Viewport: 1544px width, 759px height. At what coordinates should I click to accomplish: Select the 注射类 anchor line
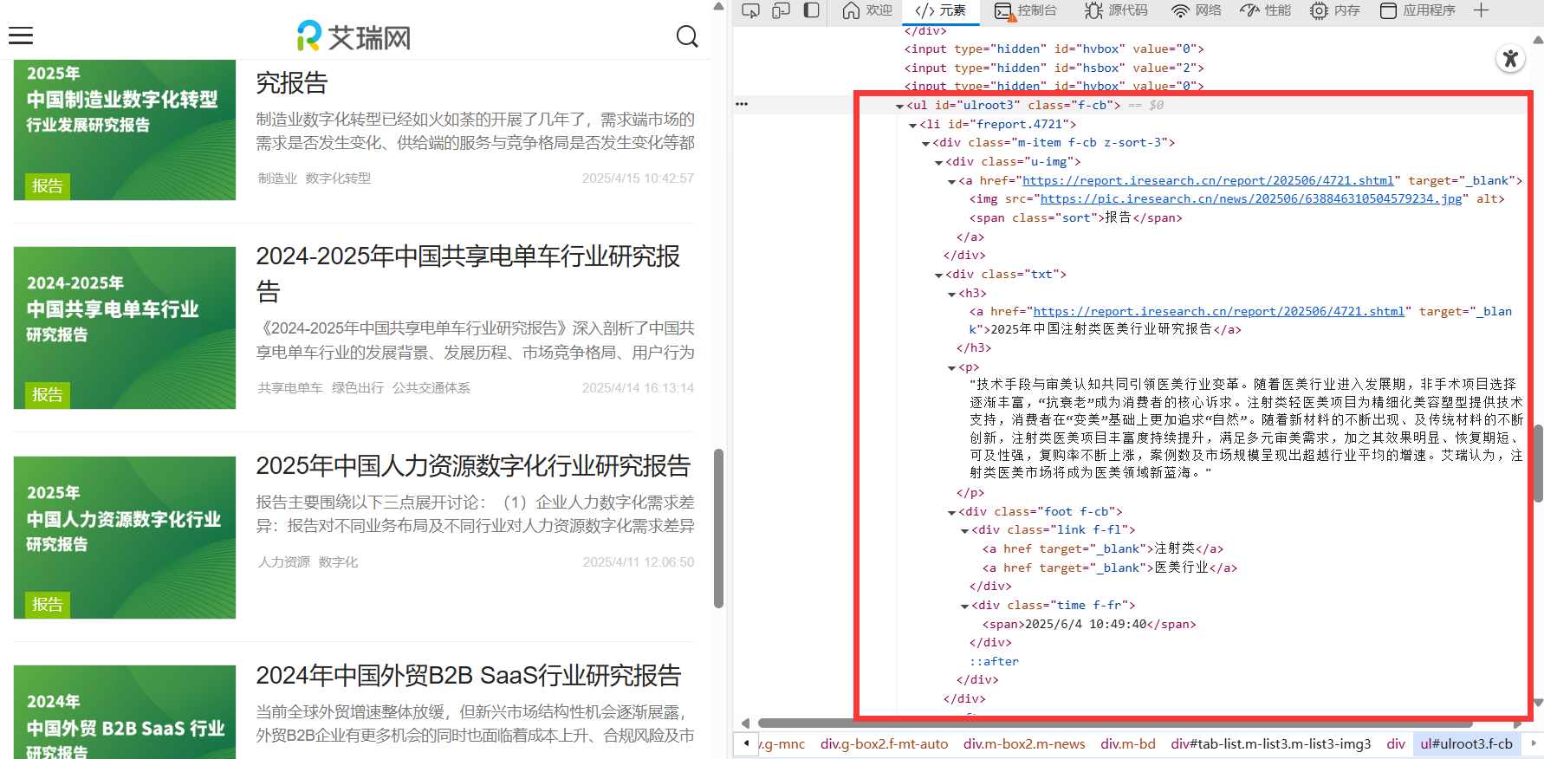(x=1103, y=548)
